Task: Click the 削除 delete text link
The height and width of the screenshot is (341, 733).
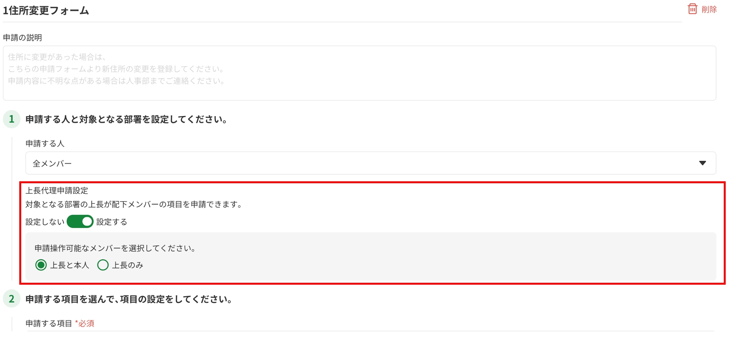Action: [709, 10]
